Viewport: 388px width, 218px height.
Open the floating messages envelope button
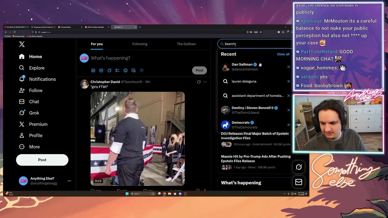tap(299, 182)
